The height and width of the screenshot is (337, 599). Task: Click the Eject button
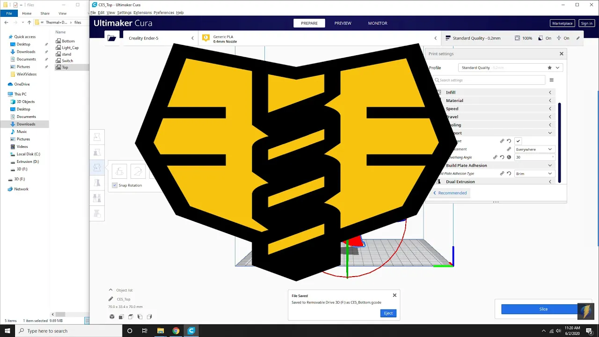tap(388, 313)
